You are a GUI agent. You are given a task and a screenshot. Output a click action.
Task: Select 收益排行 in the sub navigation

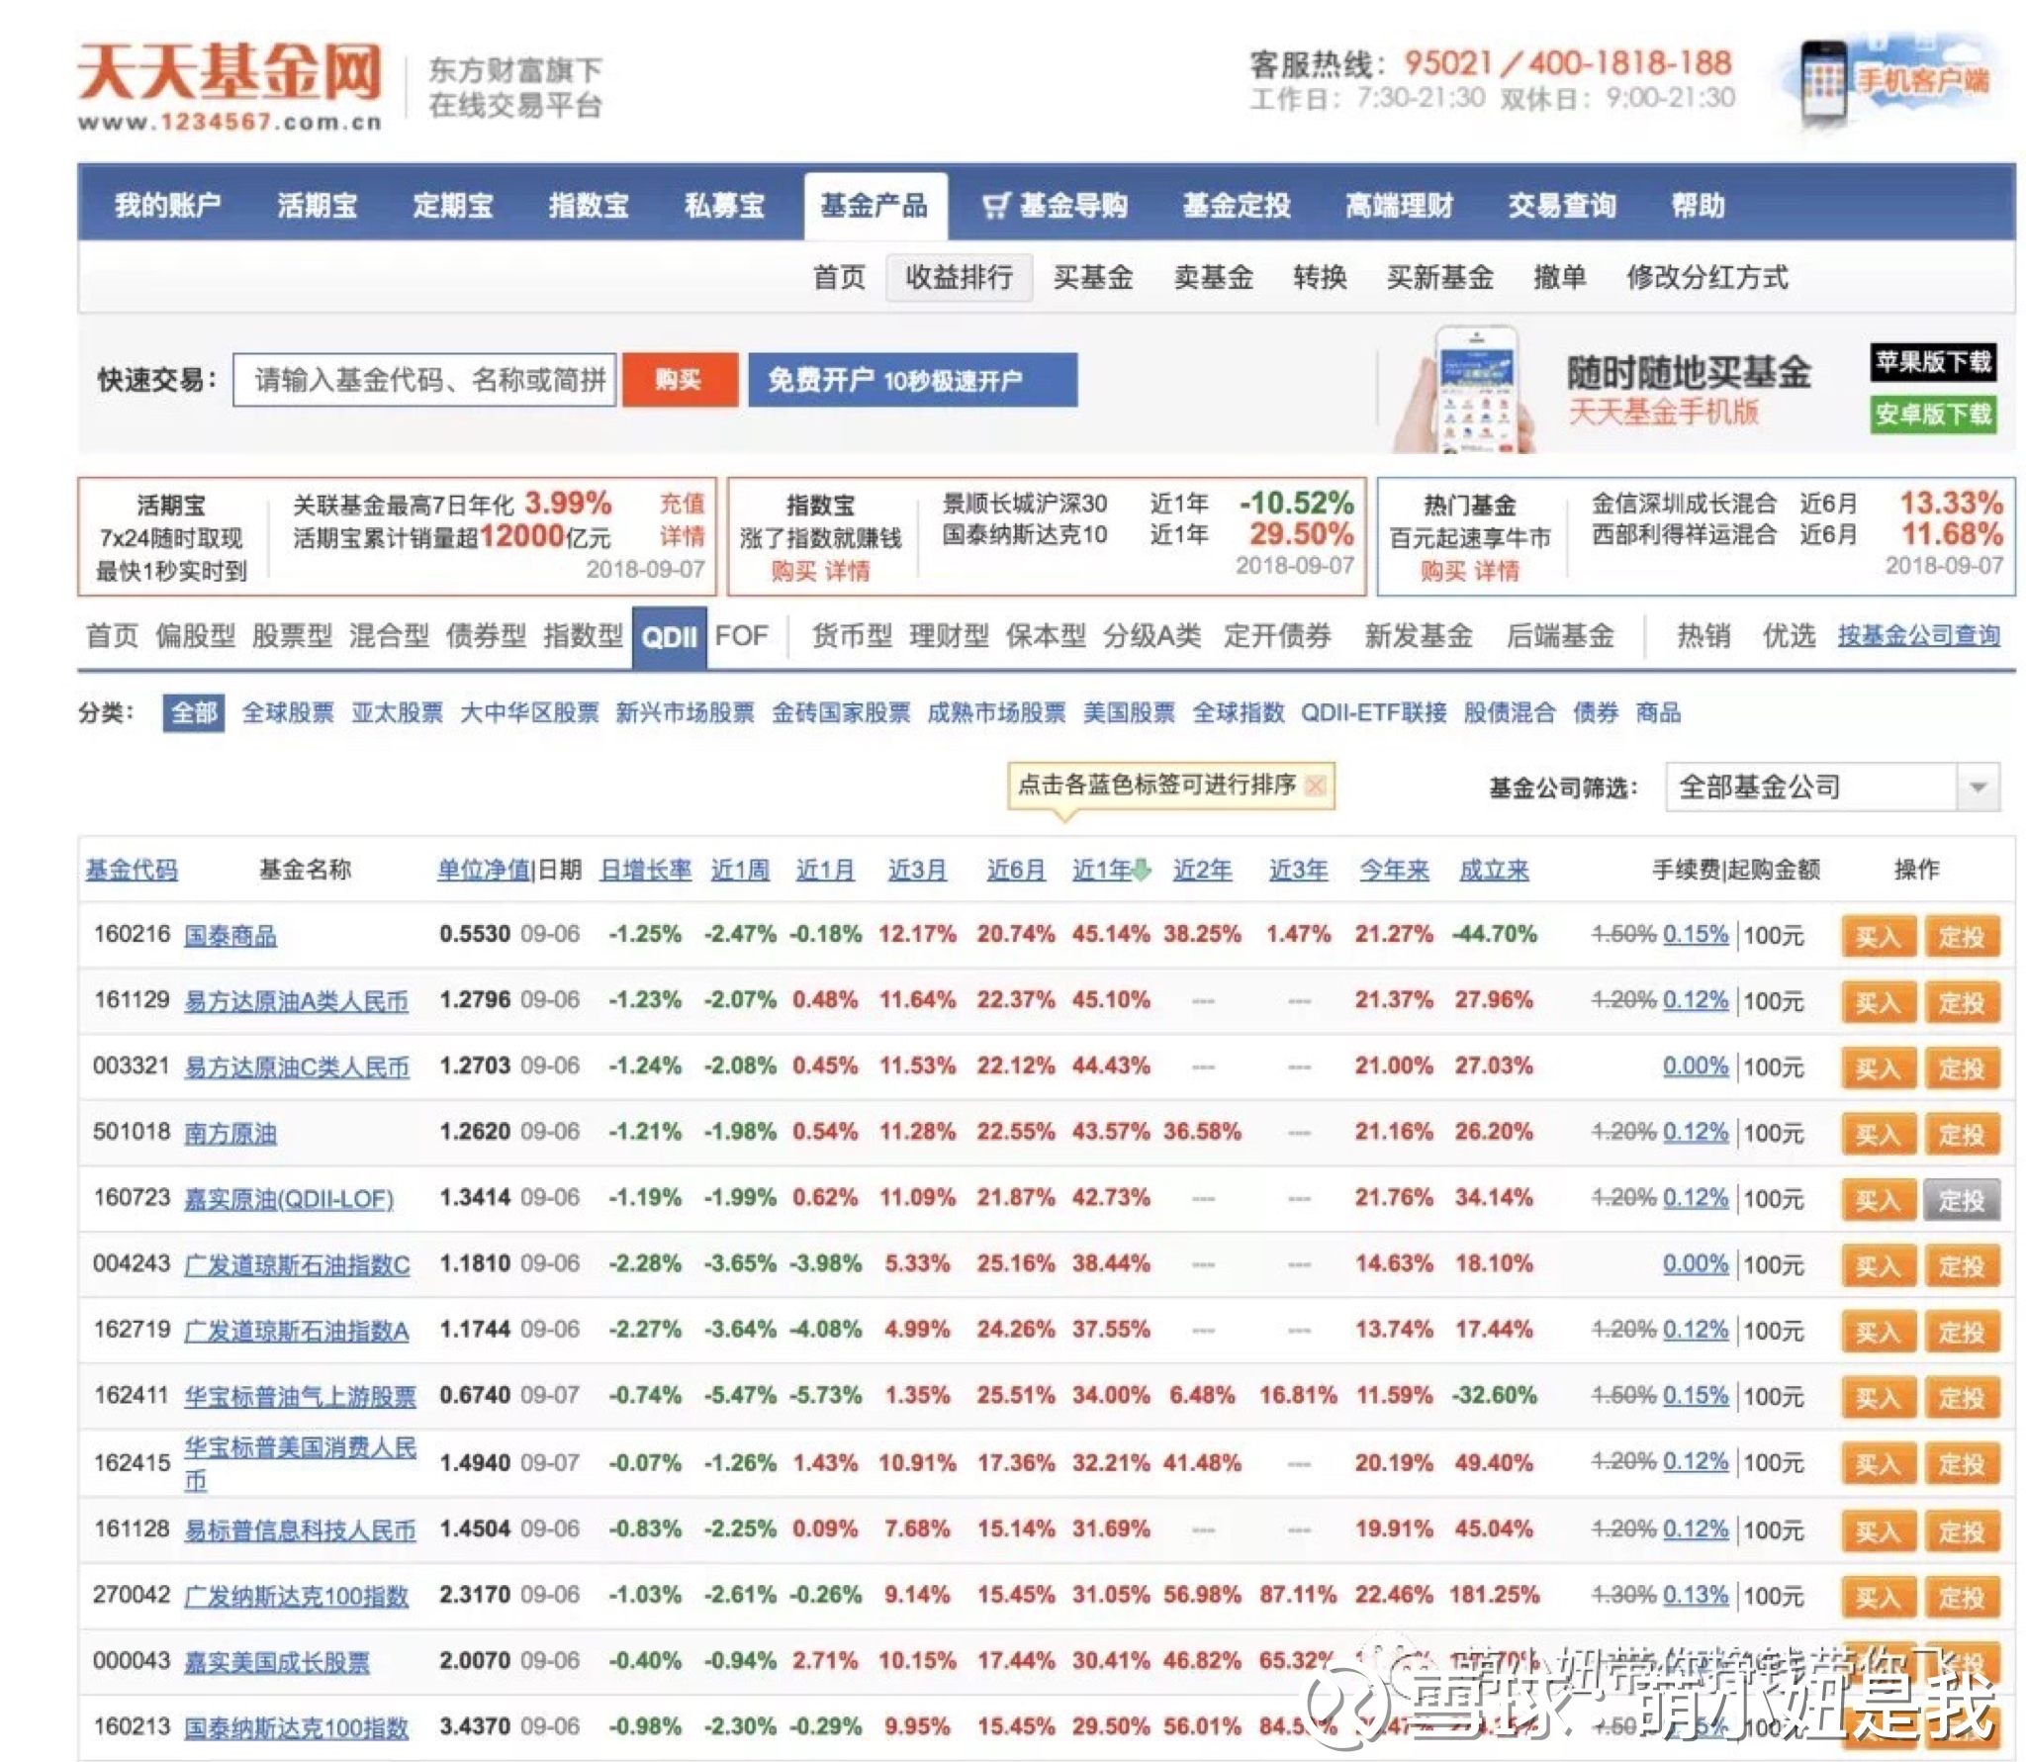(959, 277)
